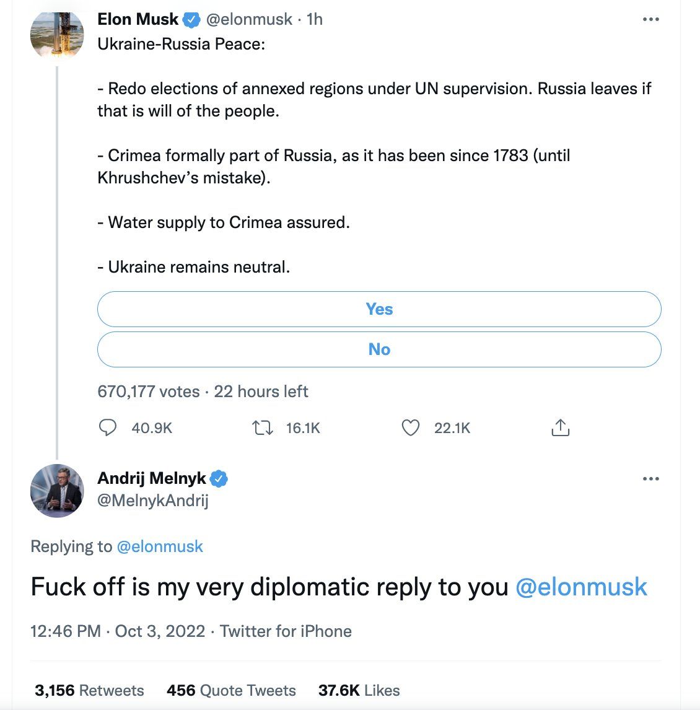This screenshot has width=700, height=710.
Task: Click the @elonmusk mention in Melnyk's reply text
Action: 581,587
